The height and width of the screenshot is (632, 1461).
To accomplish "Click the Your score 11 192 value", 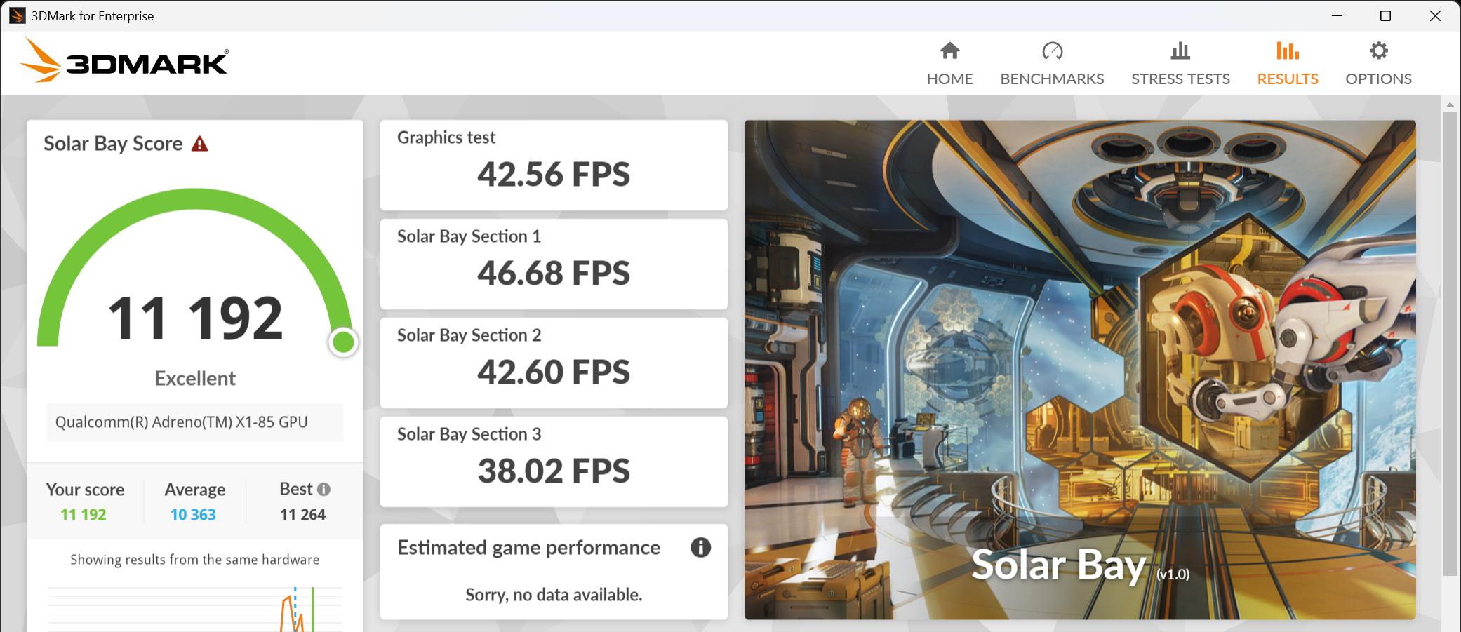I will pos(84,515).
